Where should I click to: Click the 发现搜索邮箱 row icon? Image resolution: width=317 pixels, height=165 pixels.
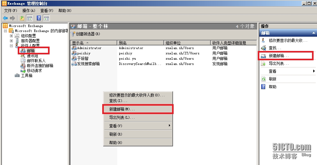(x=74, y=64)
